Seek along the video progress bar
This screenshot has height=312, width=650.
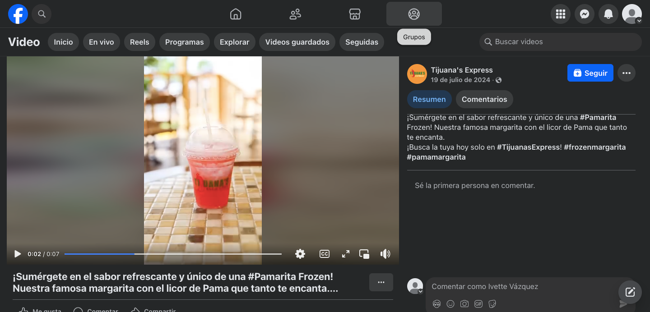pos(173,254)
